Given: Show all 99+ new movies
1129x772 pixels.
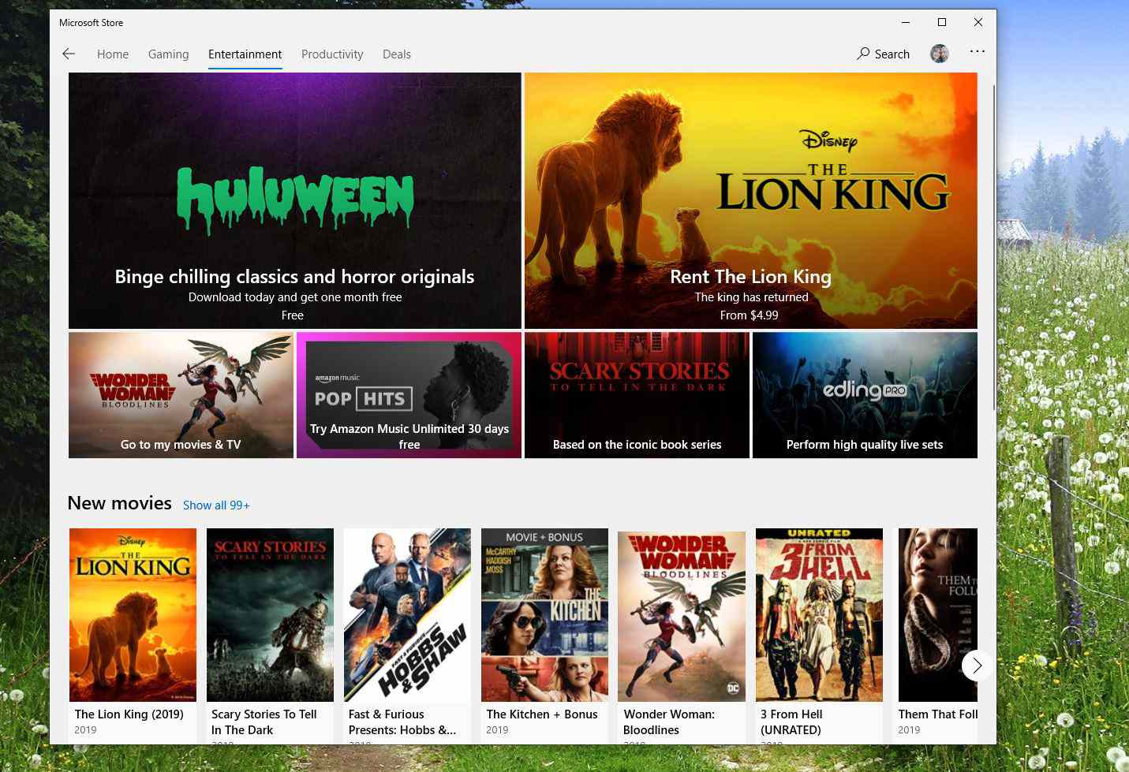Looking at the screenshot, I should 216,505.
